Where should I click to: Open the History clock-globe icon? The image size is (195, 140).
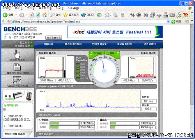pyautogui.click(x=99, y=15)
